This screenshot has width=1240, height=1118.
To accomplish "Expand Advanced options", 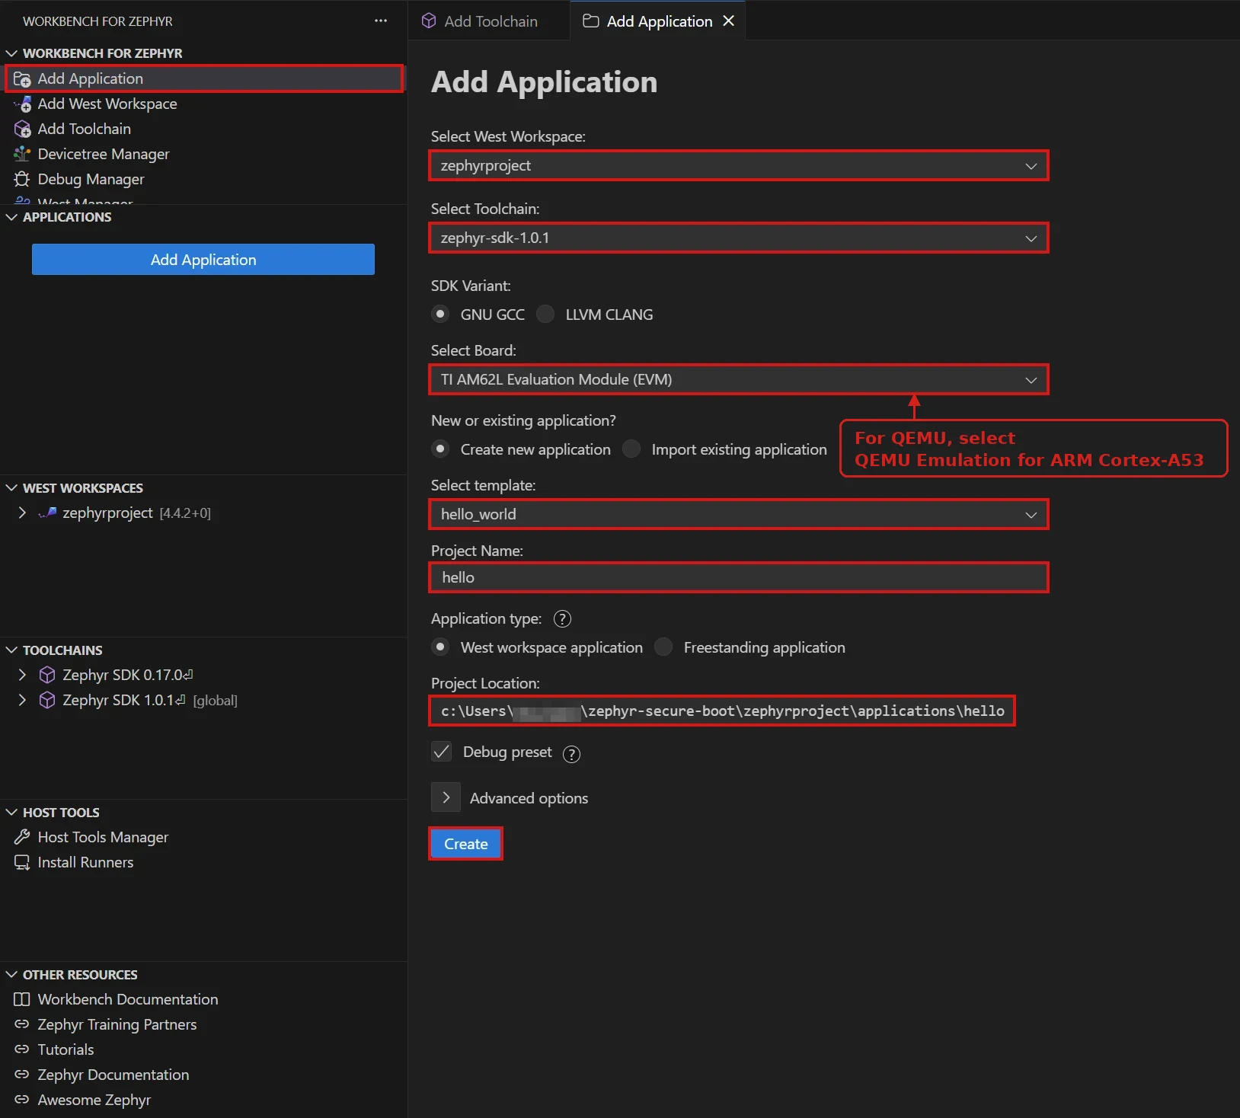I will (446, 798).
